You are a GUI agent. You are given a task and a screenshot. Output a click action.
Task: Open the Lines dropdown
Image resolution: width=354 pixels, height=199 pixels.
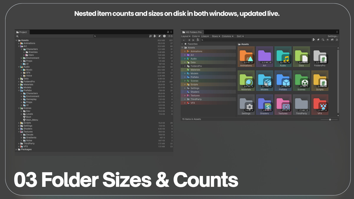pos(205,36)
